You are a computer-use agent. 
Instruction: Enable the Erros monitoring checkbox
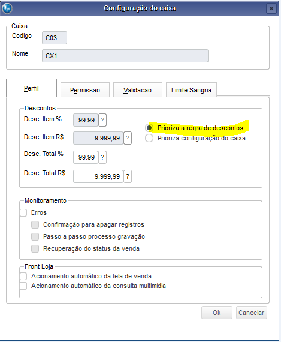(23, 212)
